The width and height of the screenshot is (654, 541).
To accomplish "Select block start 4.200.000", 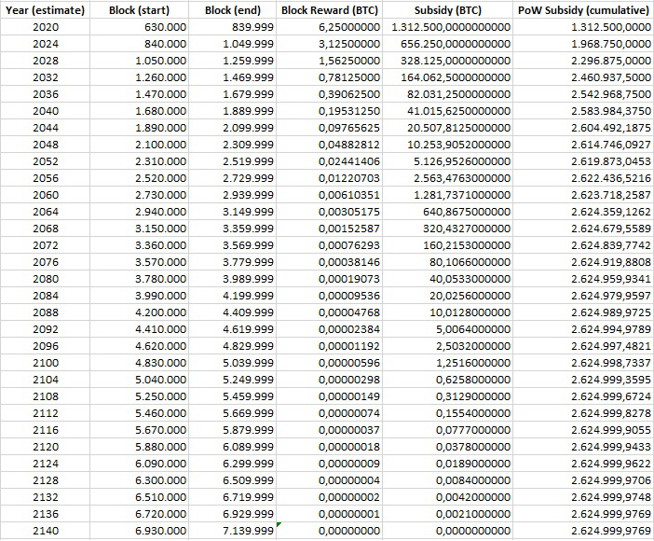I will coord(139,312).
